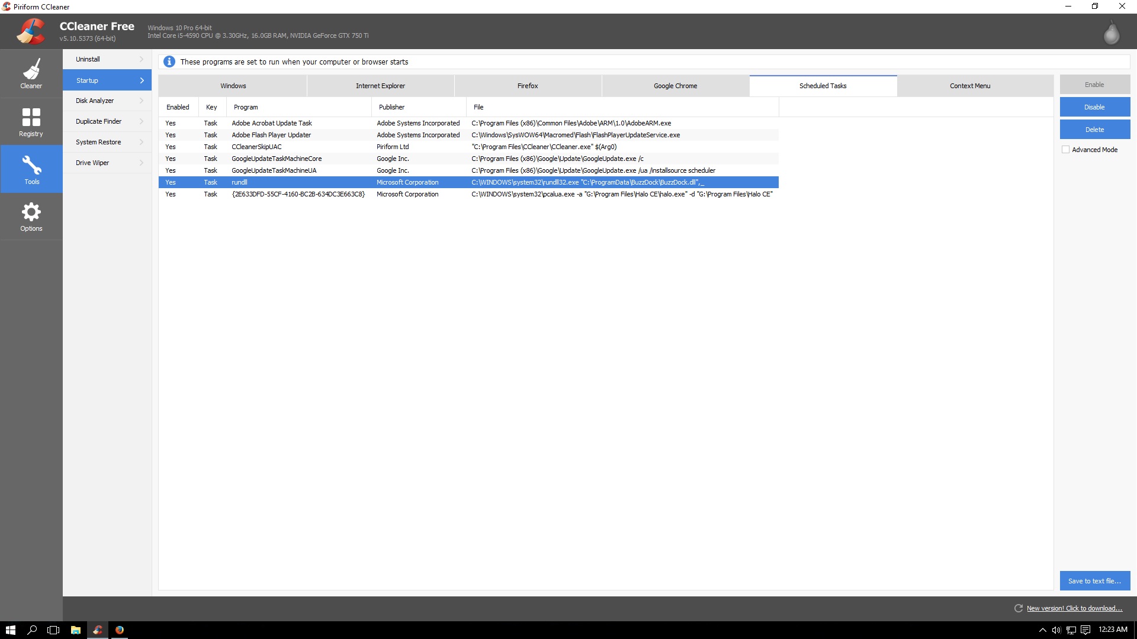Viewport: 1137px width, 639px height.
Task: Click the Drive Wiper chevron arrow
Action: (x=142, y=163)
